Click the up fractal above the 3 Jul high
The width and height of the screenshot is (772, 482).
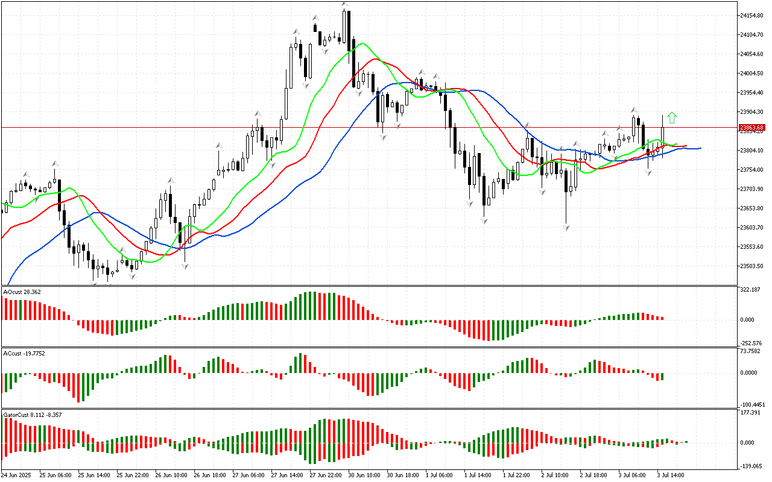click(634, 110)
